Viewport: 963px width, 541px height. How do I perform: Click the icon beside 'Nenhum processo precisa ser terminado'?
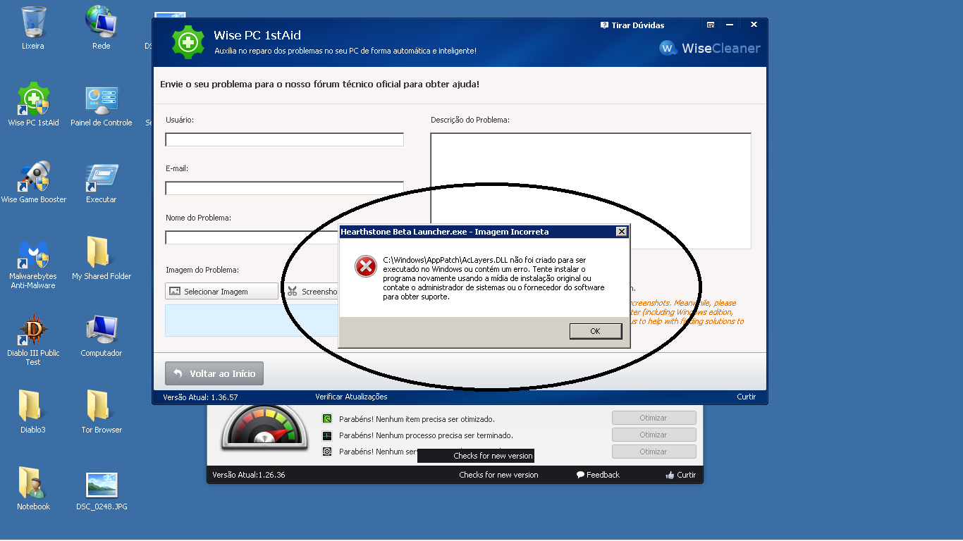click(327, 435)
